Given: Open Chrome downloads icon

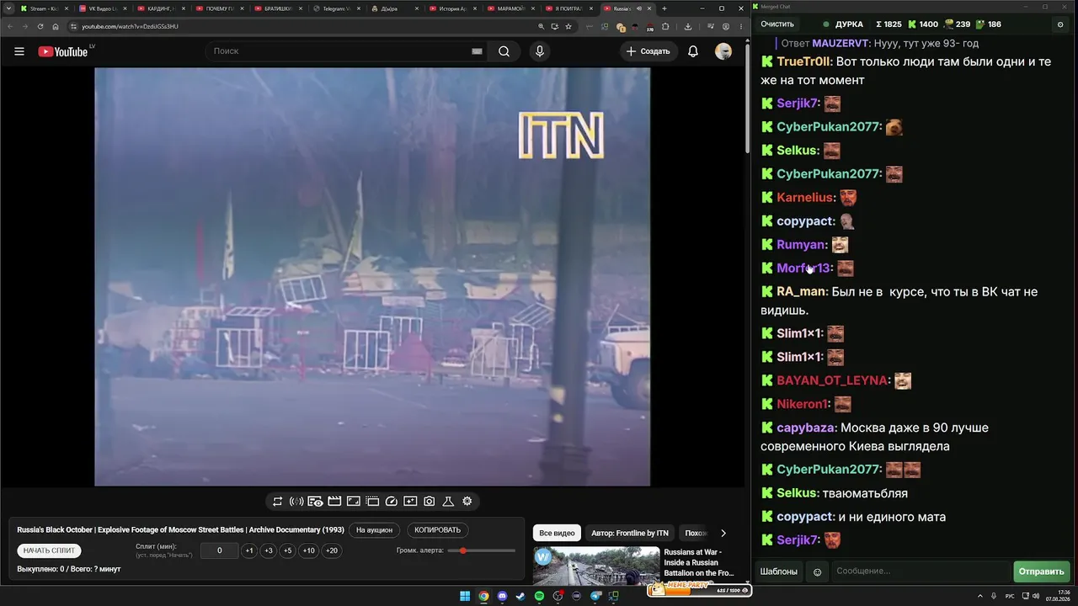Looking at the screenshot, I should click(x=688, y=26).
